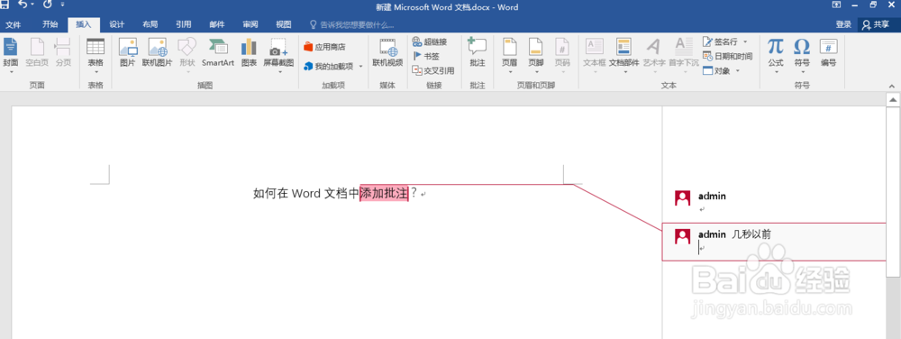Expand the symbol (符号) dropdown arrow
Viewport: 901px width, 339px height.
[802, 72]
